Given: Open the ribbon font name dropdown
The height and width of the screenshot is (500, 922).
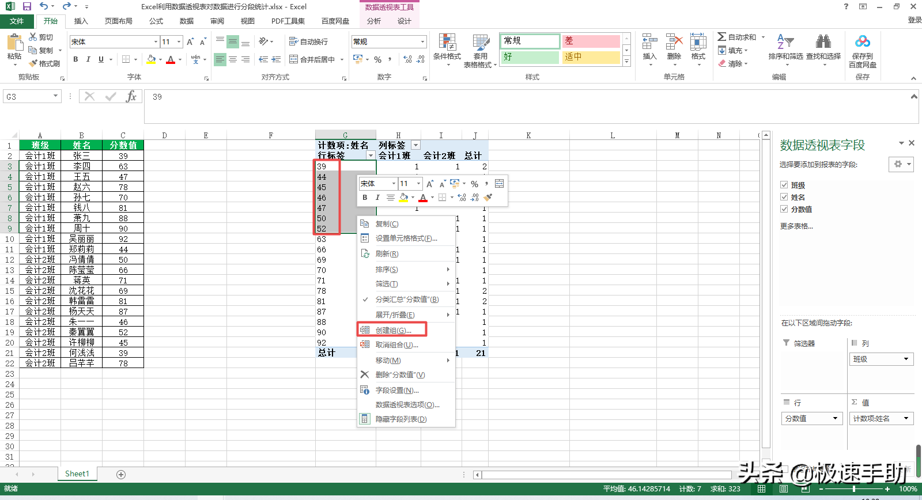Looking at the screenshot, I should [x=156, y=41].
